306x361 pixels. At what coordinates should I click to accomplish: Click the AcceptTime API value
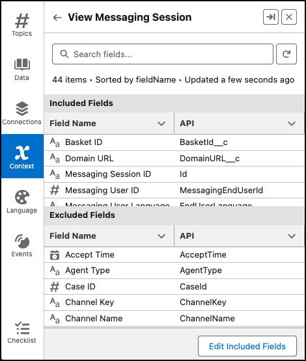[203, 255]
